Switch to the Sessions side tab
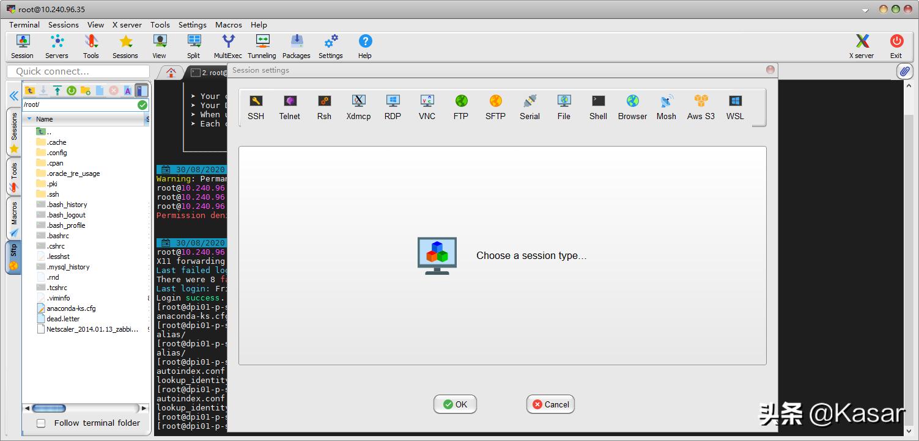The image size is (919, 441). 14,132
